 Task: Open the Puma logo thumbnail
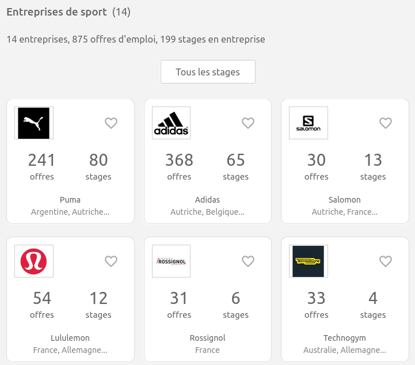click(x=34, y=123)
